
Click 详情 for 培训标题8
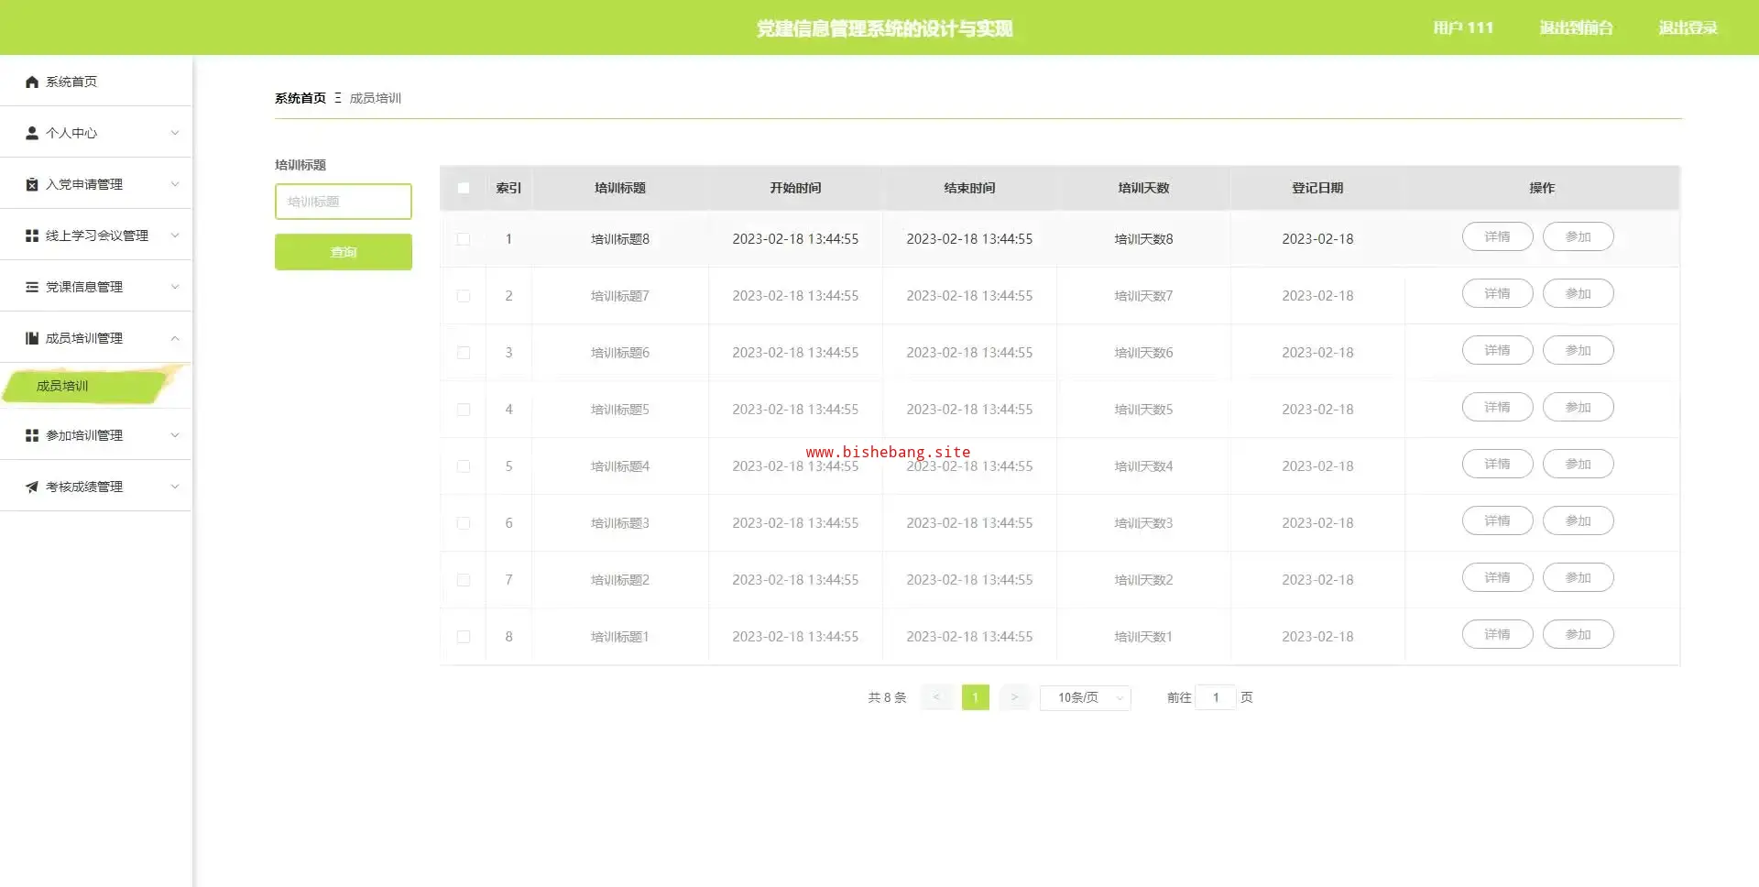(1497, 236)
